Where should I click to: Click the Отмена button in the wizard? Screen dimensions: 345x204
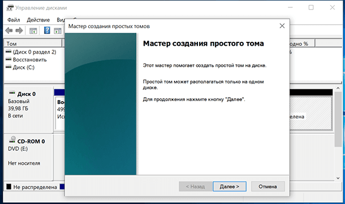[268, 186]
